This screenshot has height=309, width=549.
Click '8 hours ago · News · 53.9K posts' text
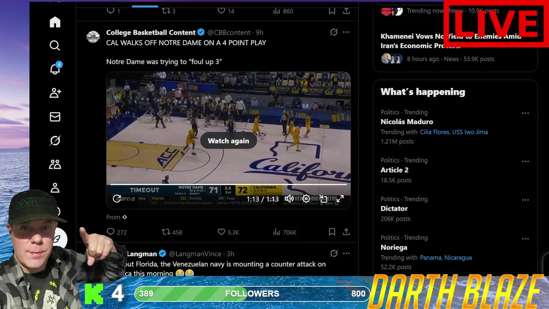[x=450, y=59]
